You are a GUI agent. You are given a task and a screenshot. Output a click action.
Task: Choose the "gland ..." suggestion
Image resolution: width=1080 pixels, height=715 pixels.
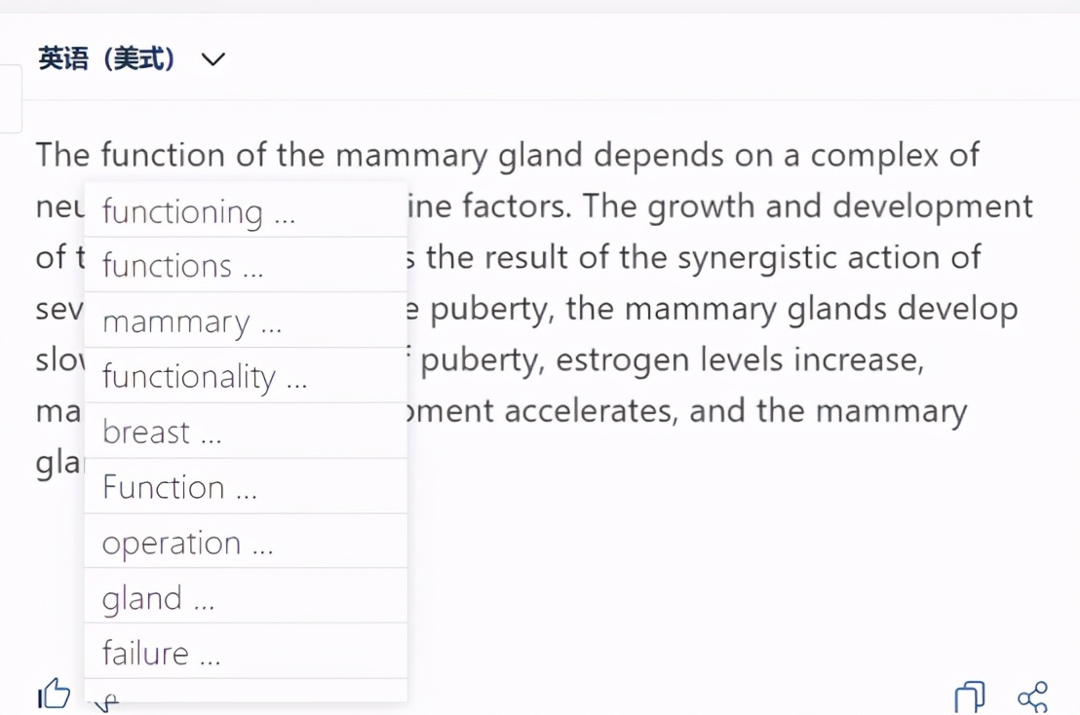tap(158, 598)
